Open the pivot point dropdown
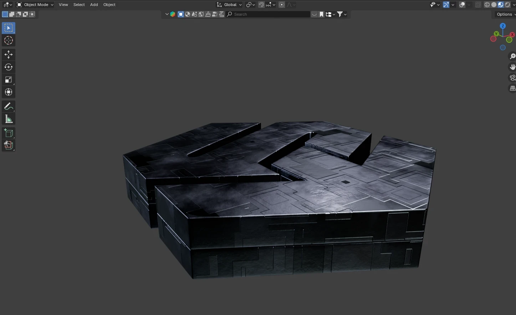 tap(250, 5)
